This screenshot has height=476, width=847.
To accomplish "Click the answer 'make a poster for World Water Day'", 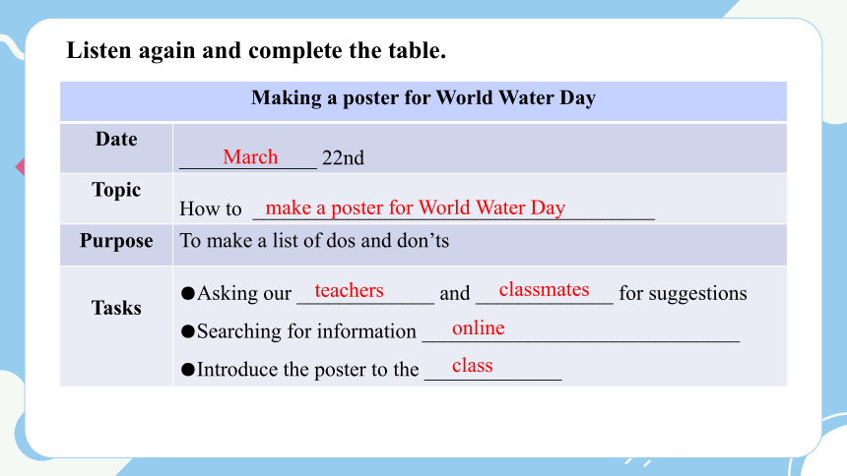I will pyautogui.click(x=415, y=208).
